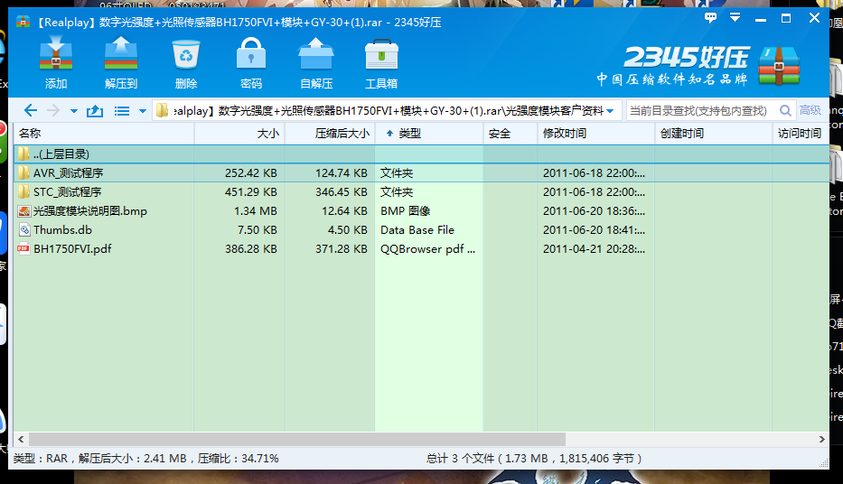This screenshot has width=843, height=484.
Task: Click the status bar 压缩比: 34.71% text
Action: (x=239, y=459)
